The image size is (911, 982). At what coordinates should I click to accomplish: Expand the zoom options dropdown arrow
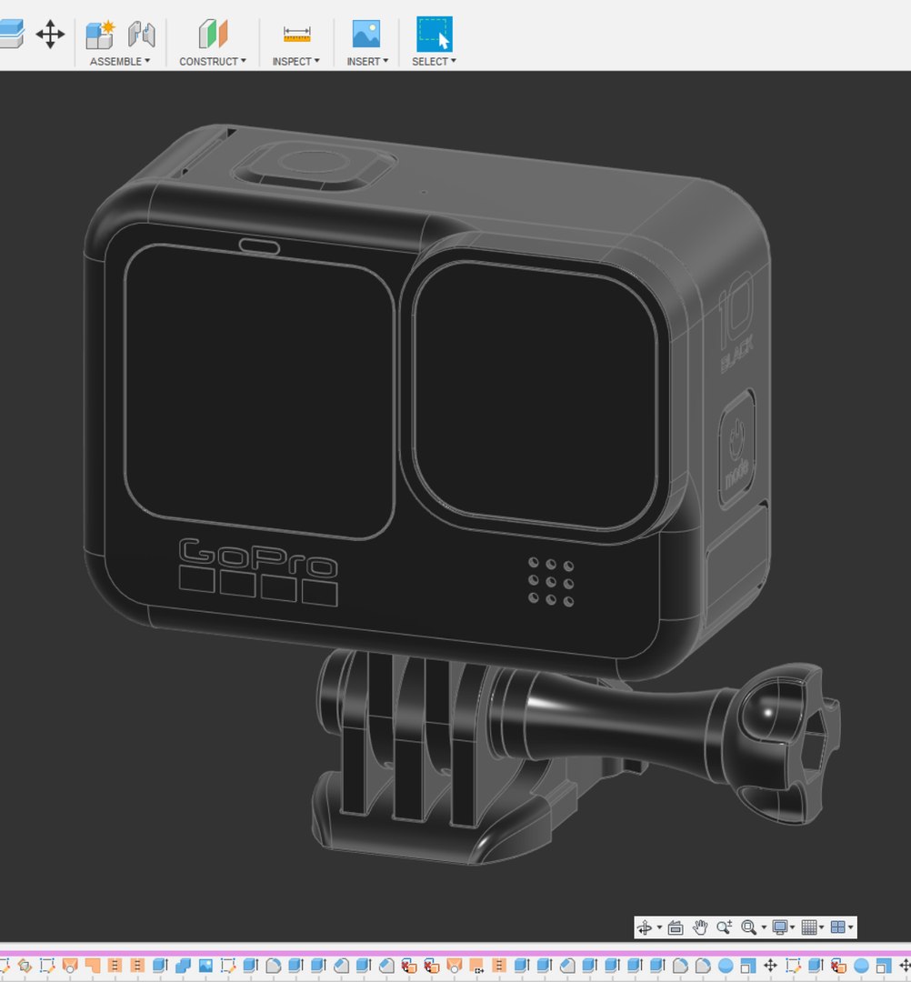coord(764,927)
